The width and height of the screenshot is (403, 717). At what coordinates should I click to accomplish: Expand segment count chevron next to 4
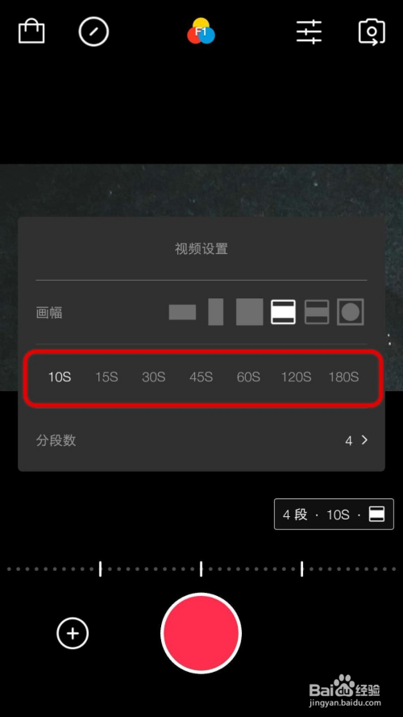coord(364,440)
